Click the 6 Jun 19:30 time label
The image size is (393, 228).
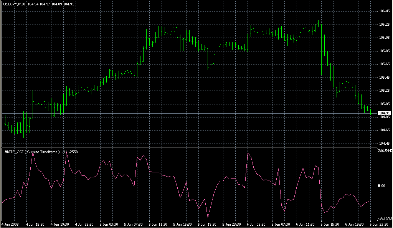[354, 225]
